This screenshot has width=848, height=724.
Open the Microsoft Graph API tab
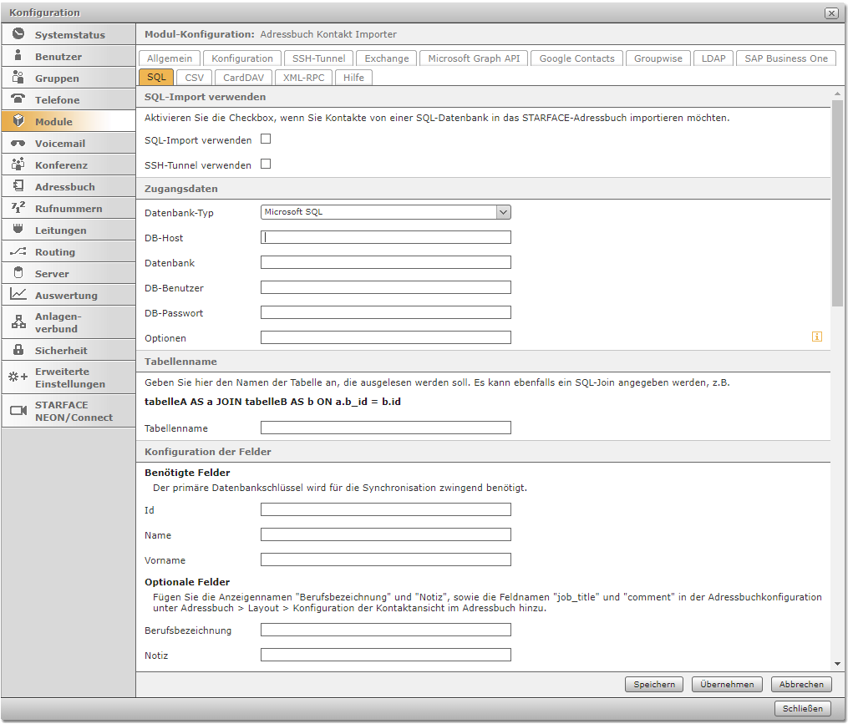click(474, 58)
